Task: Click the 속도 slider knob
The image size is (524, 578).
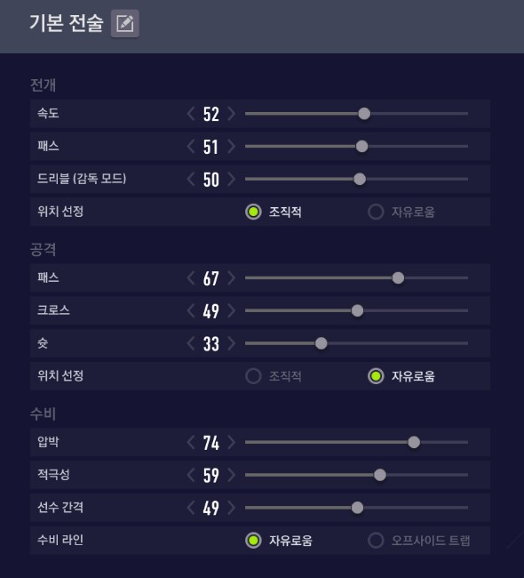Action: (x=364, y=114)
